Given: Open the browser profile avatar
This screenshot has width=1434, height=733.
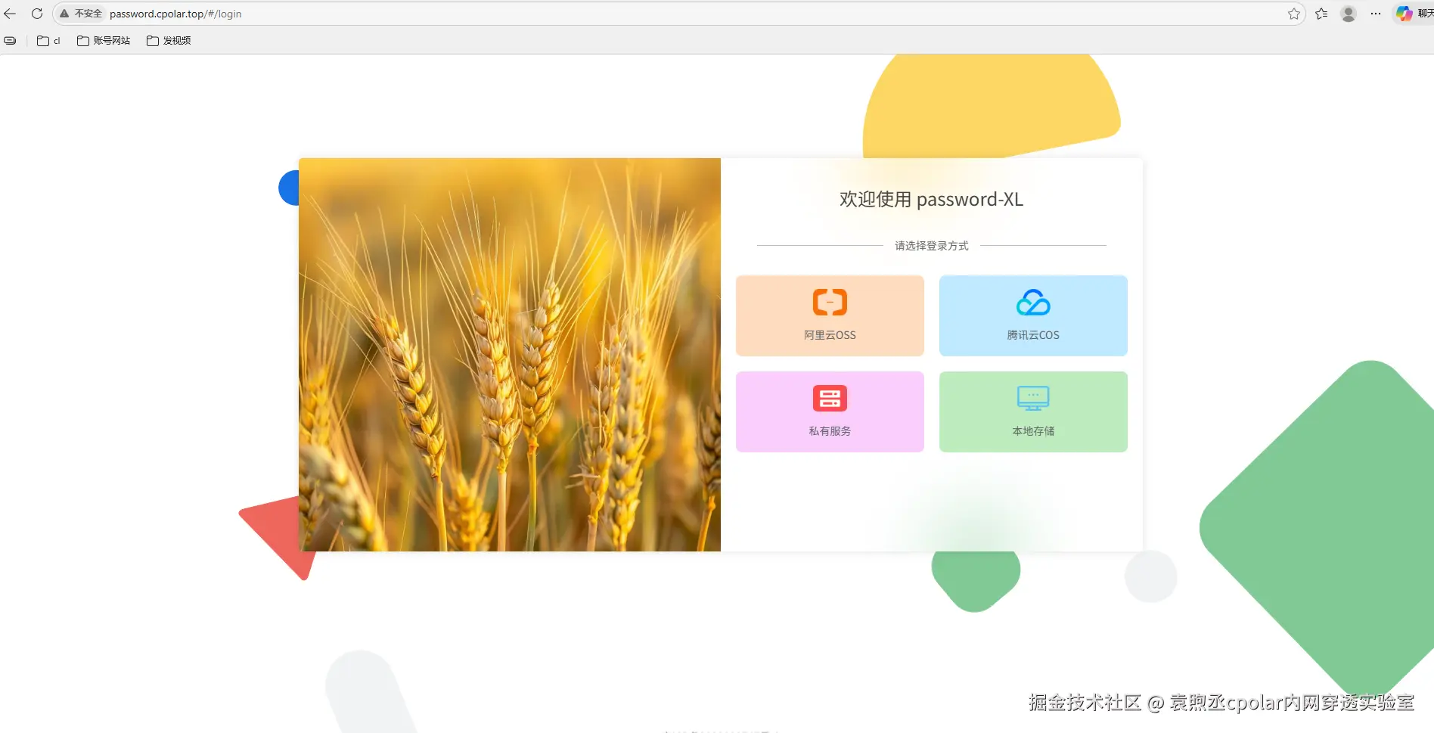Looking at the screenshot, I should [x=1349, y=14].
